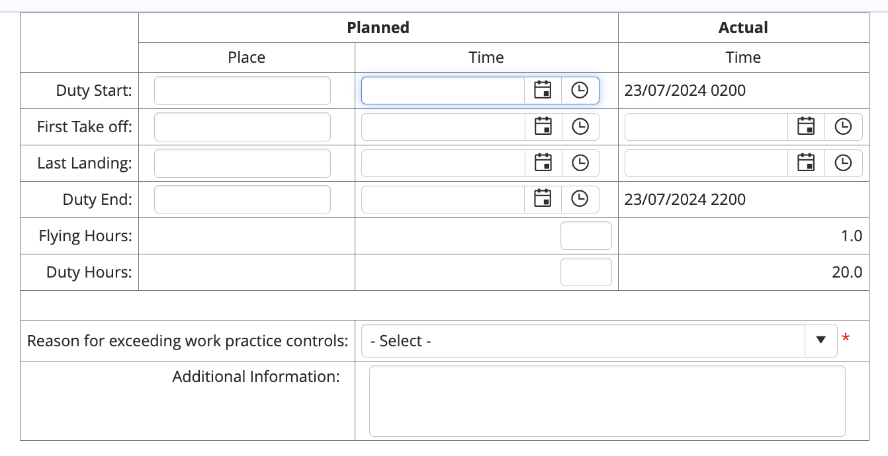Click the Duty Start planned place field
Image resolution: width=888 pixels, height=456 pixels.
[242, 91]
